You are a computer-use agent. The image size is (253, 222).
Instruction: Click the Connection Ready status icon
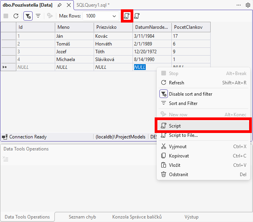click(5, 137)
